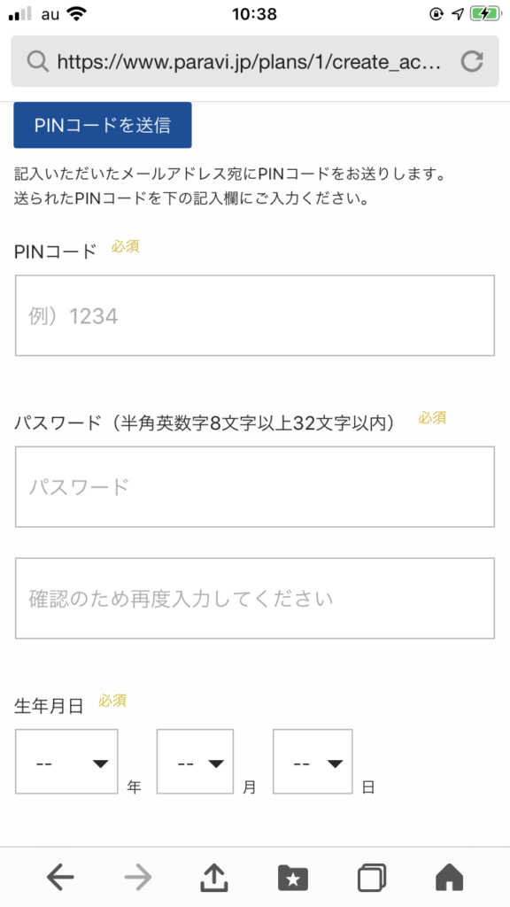Tap the battery charging status icon

(x=484, y=14)
